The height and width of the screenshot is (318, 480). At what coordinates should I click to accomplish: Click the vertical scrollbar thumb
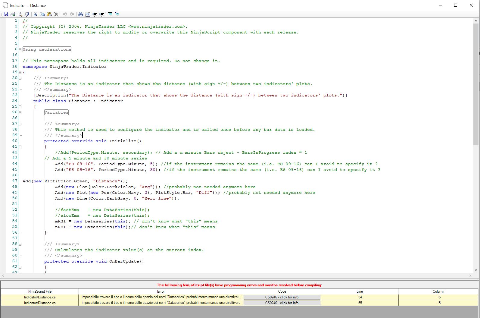[476, 84]
